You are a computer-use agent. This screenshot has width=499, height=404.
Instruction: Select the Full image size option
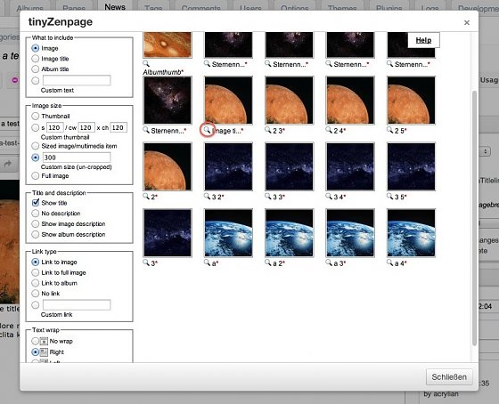(36, 176)
